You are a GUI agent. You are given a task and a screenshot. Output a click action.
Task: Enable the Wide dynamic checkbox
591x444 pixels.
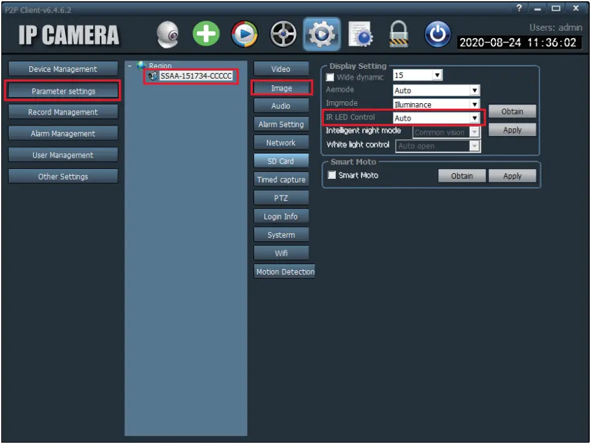(330, 78)
